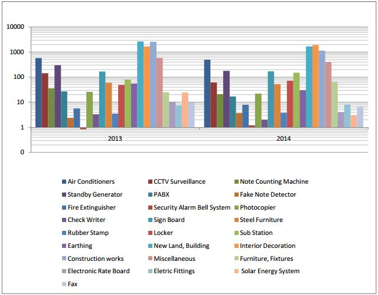Click the New Land, Building legend label
Image resolution: width=378 pixels, height=295 pixels.
pyautogui.click(x=183, y=246)
